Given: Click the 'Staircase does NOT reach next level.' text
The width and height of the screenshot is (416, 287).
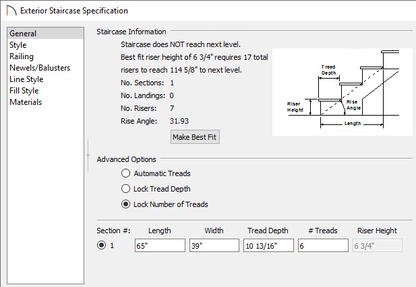Looking at the screenshot, I should (x=181, y=44).
